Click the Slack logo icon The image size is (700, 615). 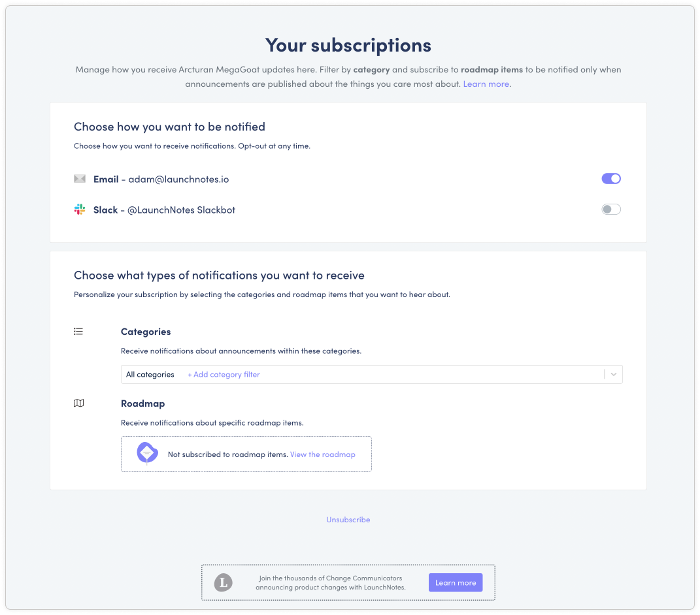(x=80, y=210)
